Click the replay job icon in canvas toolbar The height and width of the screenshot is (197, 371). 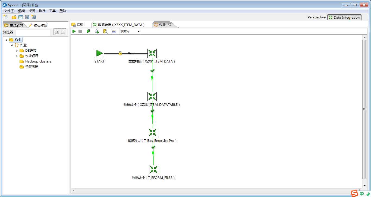coord(89,31)
